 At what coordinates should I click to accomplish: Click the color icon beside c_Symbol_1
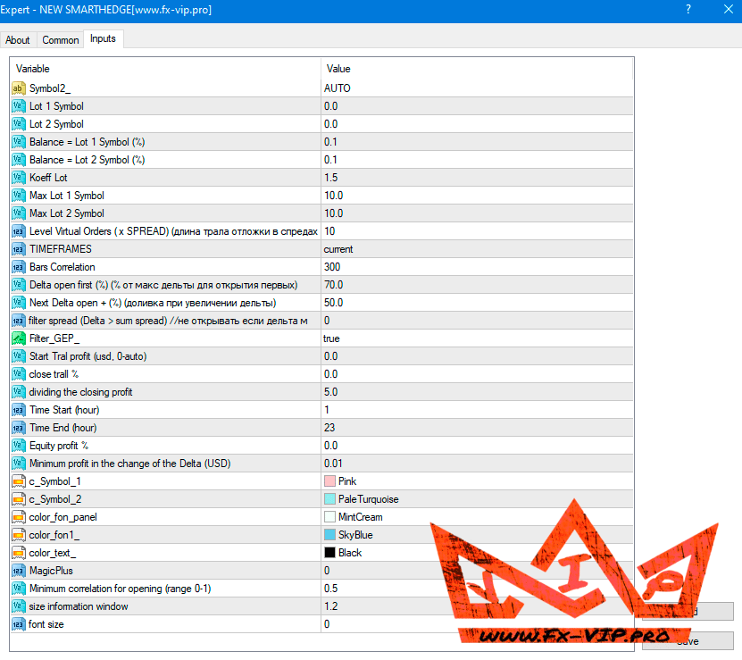[x=18, y=481]
